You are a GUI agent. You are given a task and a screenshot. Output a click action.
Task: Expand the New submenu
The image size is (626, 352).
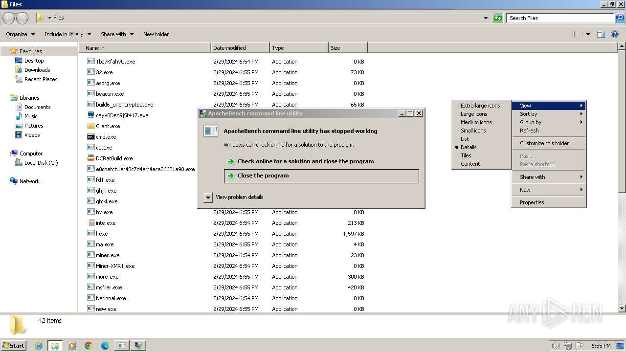pos(549,190)
